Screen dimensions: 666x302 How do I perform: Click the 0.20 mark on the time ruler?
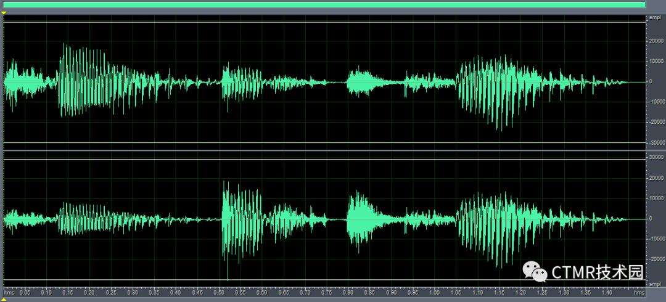coord(89,293)
